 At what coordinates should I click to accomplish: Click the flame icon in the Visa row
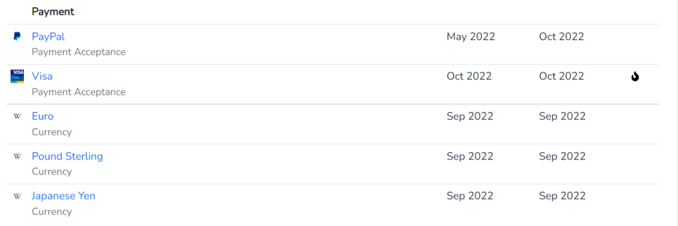(635, 77)
